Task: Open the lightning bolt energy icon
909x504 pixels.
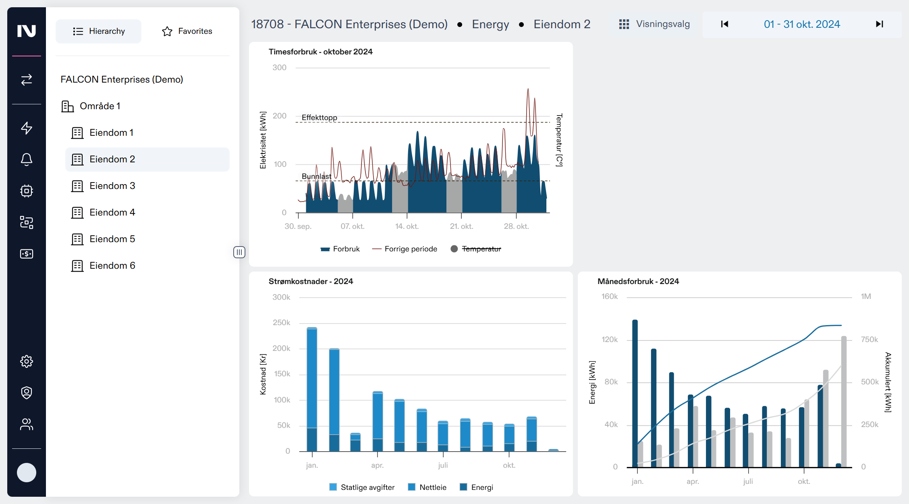Action: click(x=27, y=128)
